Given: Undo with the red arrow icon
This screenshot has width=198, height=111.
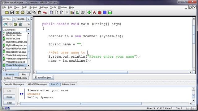Looking at the screenshot, I should [x=45, y=12].
